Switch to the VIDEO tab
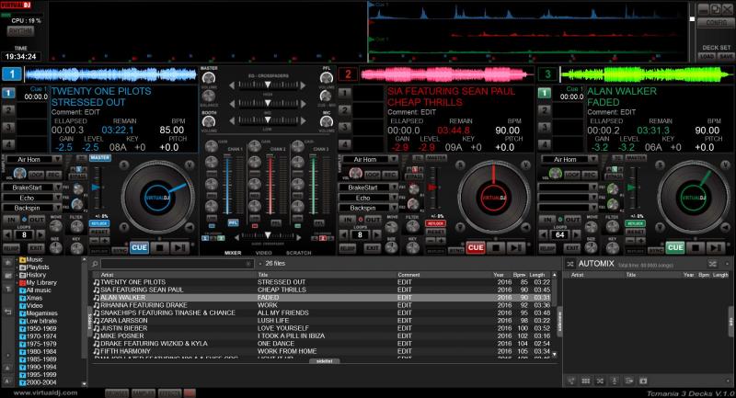This screenshot has height=398, width=736. point(264,253)
